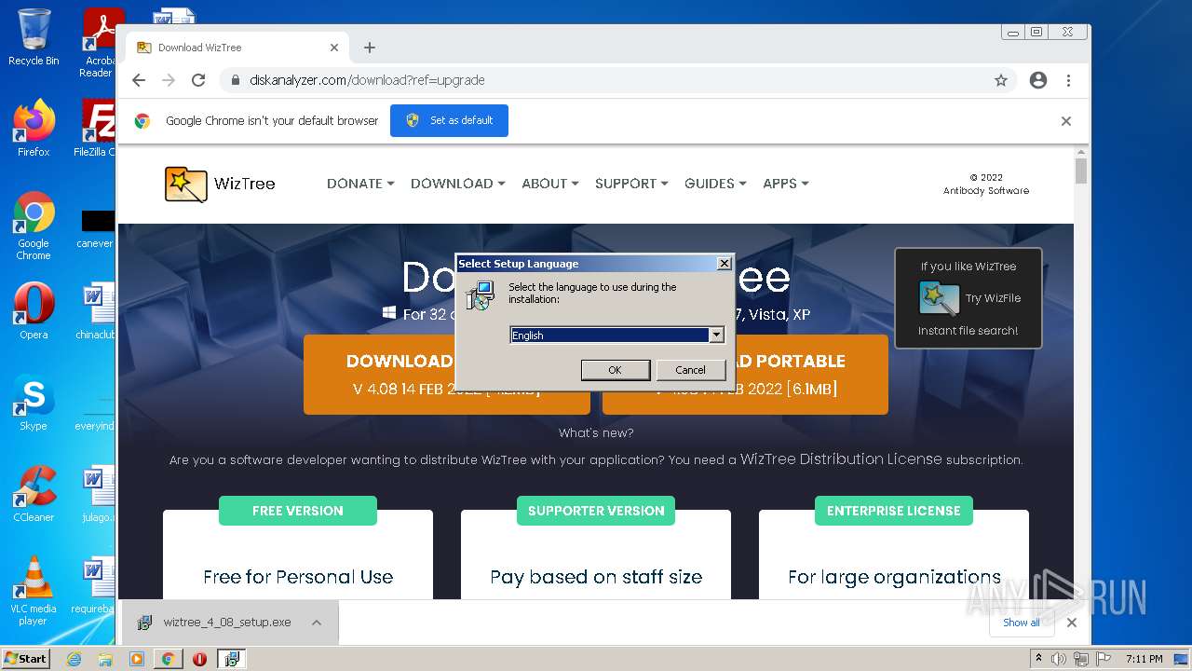Dismiss the default browser infobar
Viewport: 1192px width, 671px height.
(x=1066, y=121)
